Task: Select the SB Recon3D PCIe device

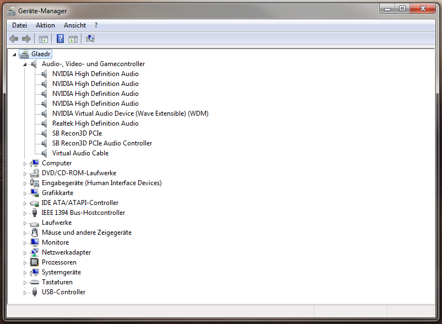Action: (x=77, y=133)
